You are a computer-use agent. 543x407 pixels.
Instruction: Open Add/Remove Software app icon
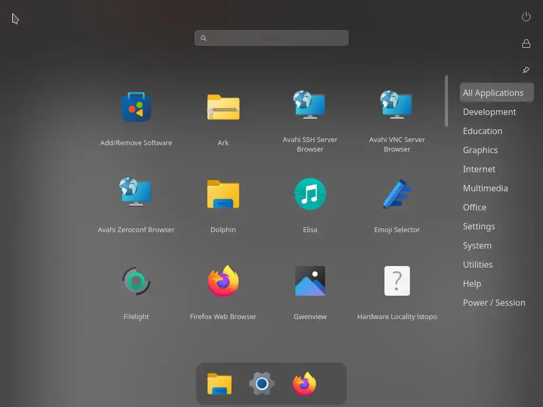tap(136, 107)
